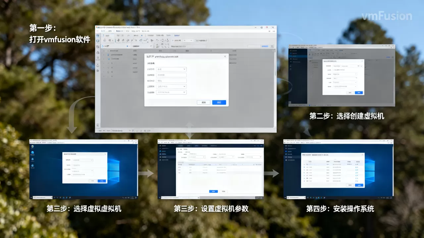Expand the fourth dropdown in the step-one dialog

171,86
